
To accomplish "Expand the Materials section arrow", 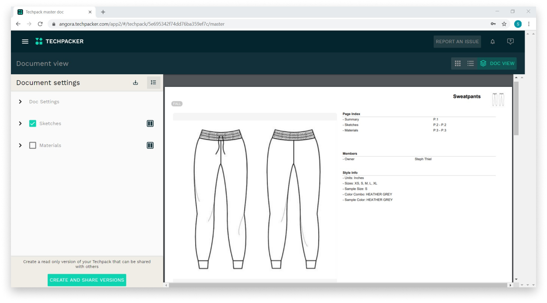I will click(20, 145).
